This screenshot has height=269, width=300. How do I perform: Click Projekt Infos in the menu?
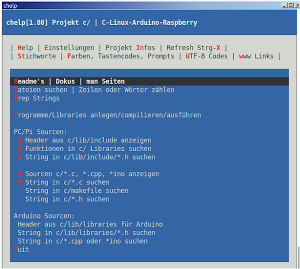coord(130,48)
